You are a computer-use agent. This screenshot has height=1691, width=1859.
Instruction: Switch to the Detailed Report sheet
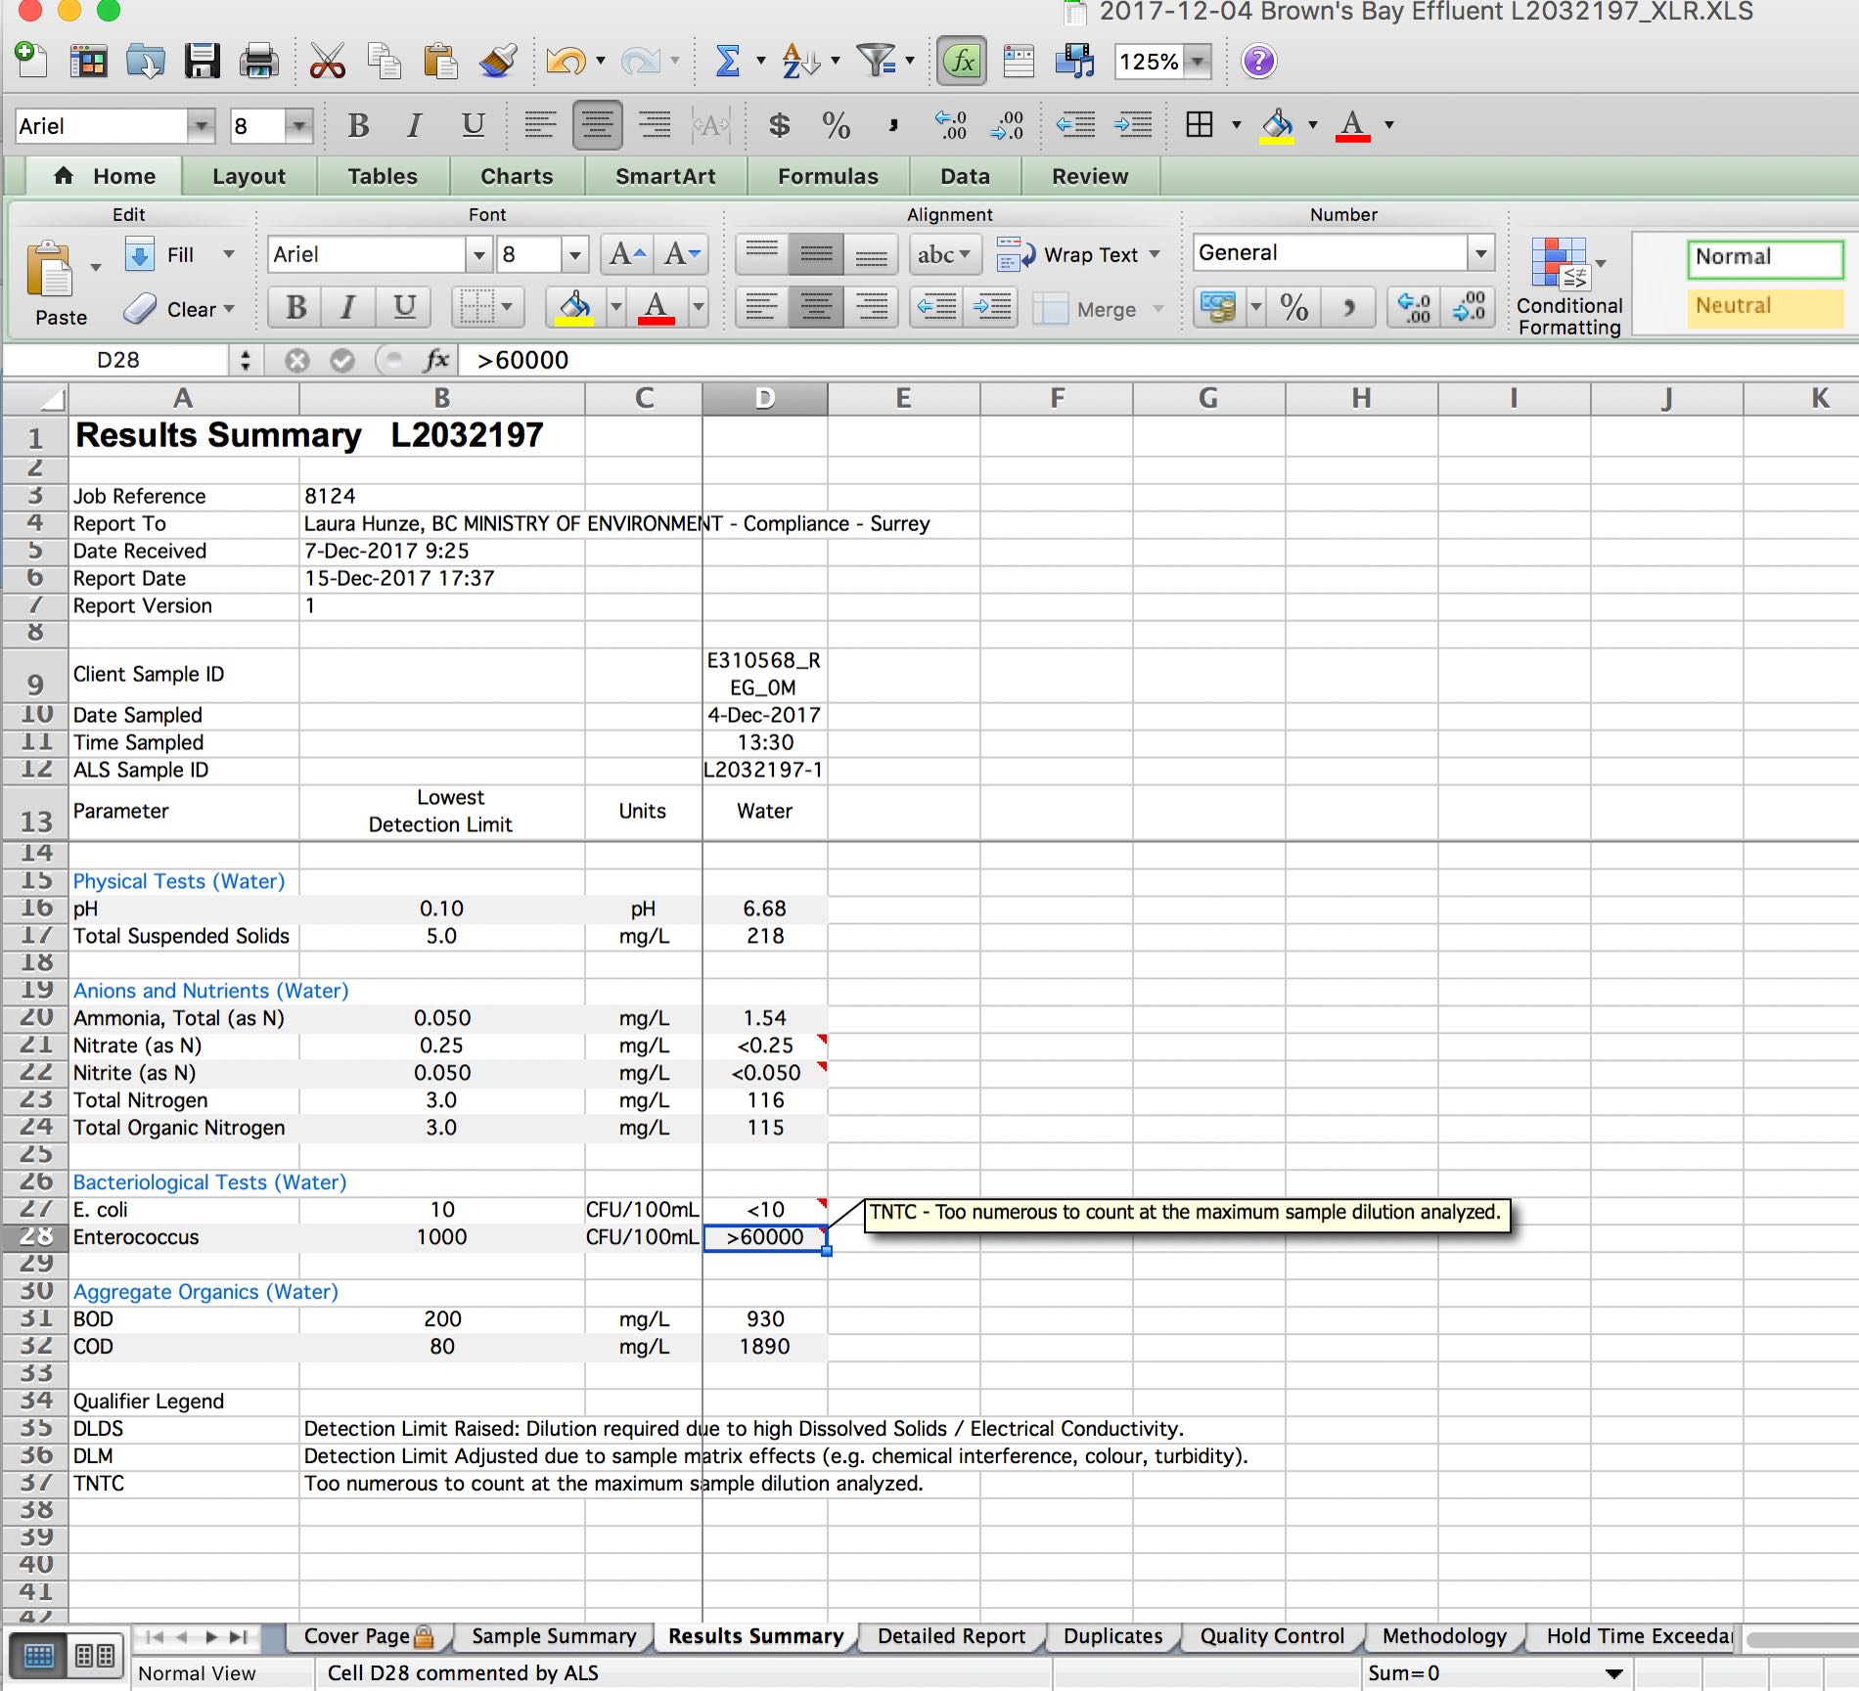(x=951, y=1636)
